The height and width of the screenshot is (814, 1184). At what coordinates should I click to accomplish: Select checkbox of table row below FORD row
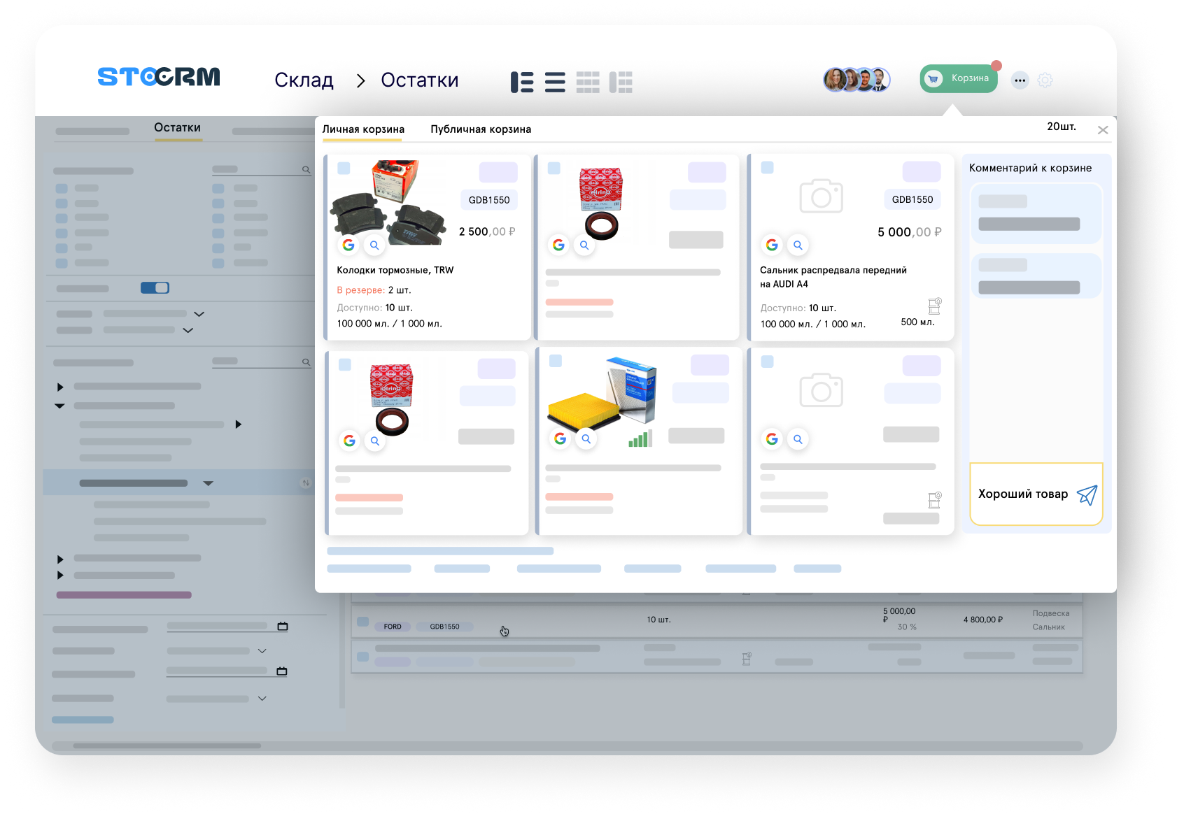tap(362, 657)
